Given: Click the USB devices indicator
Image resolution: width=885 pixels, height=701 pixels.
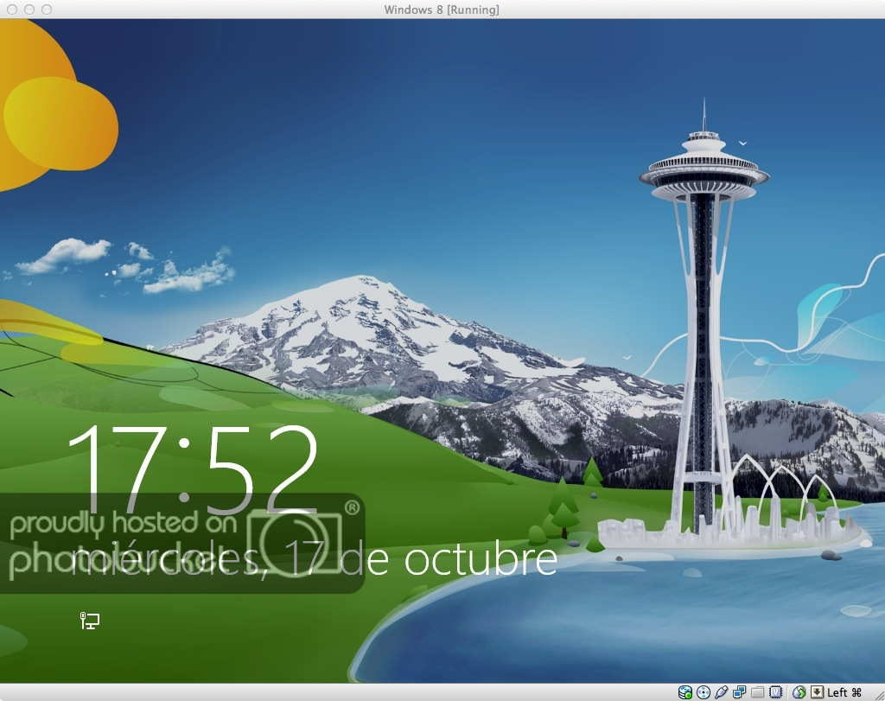Looking at the screenshot, I should click(x=721, y=692).
